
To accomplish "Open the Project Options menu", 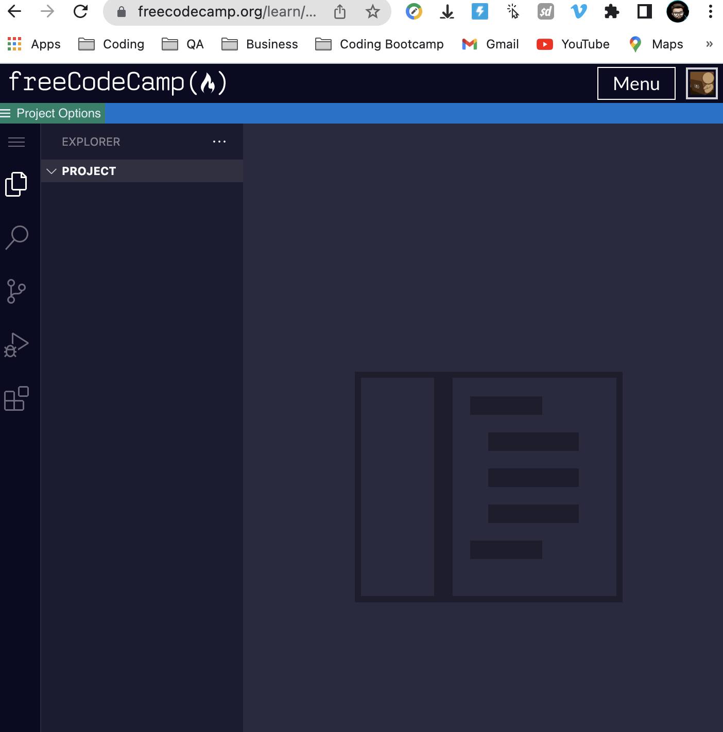I will coord(51,113).
